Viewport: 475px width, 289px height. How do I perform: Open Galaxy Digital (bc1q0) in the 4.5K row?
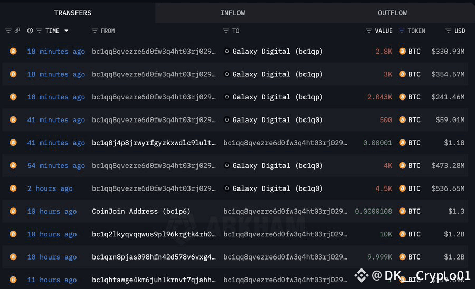tap(278, 188)
